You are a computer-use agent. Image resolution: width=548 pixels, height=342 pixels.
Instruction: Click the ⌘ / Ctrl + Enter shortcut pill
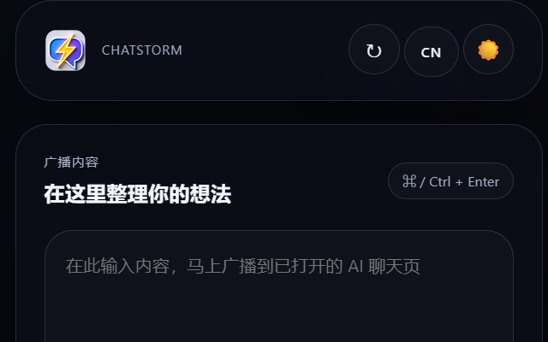click(450, 181)
